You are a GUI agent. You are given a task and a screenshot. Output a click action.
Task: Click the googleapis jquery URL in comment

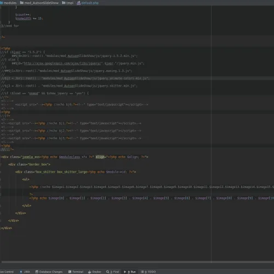62,64
